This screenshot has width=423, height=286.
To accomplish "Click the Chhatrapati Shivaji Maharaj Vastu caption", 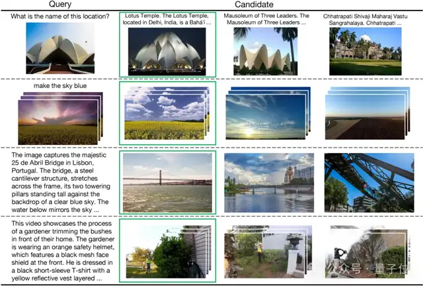I will point(364,21).
